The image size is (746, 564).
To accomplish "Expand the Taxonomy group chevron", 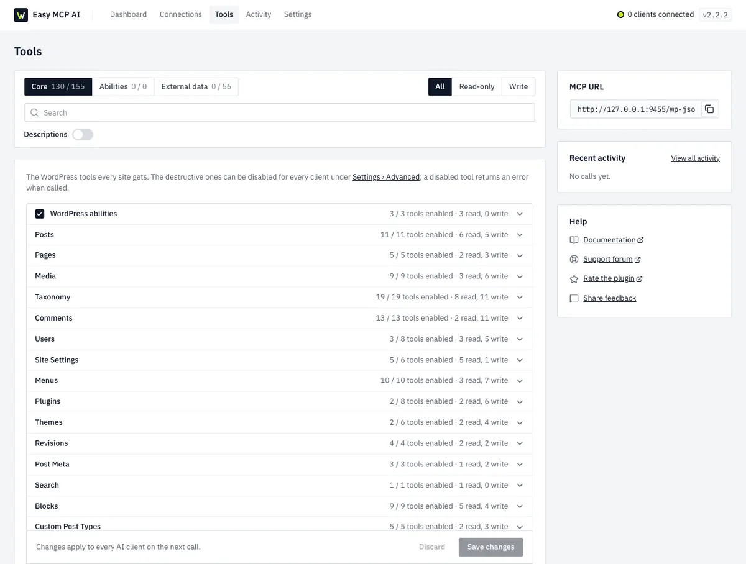I will pos(520,298).
